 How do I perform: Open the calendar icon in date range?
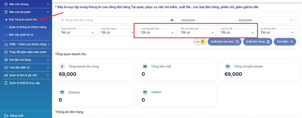[292, 20]
